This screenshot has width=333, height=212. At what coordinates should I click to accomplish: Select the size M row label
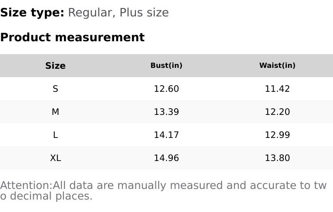[x=55, y=112]
